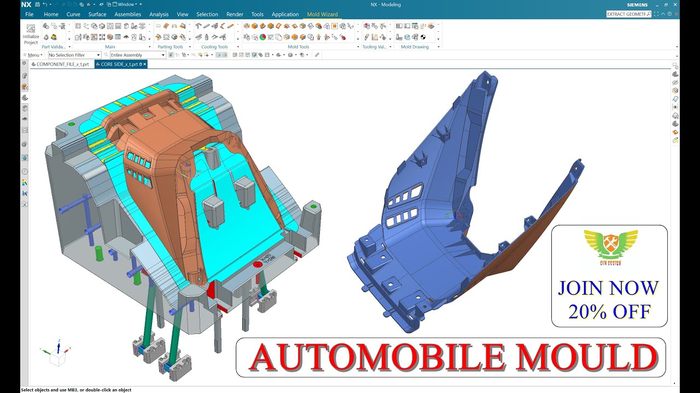The width and height of the screenshot is (700, 393).
Task: Switch to the Home ribbon tab
Action: 51,14
